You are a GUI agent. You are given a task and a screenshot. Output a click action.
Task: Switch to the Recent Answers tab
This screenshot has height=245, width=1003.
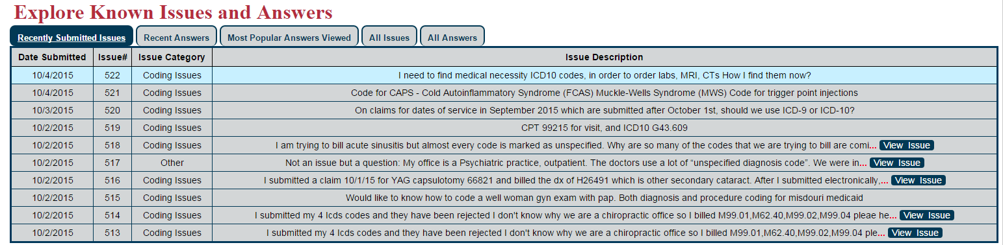176,37
